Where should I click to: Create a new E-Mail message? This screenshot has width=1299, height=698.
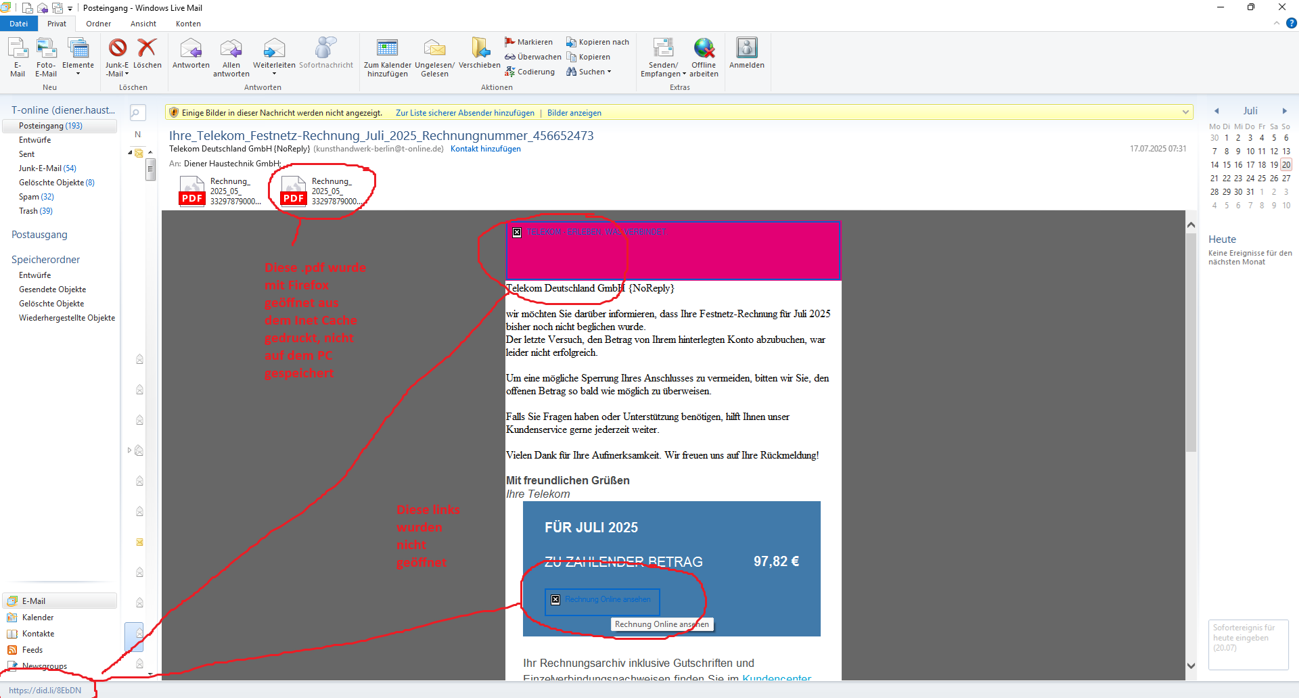(x=18, y=57)
